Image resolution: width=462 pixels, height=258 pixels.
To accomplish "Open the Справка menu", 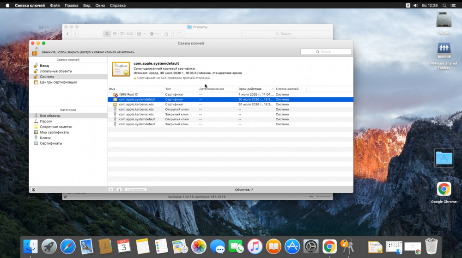I will coord(117,5).
